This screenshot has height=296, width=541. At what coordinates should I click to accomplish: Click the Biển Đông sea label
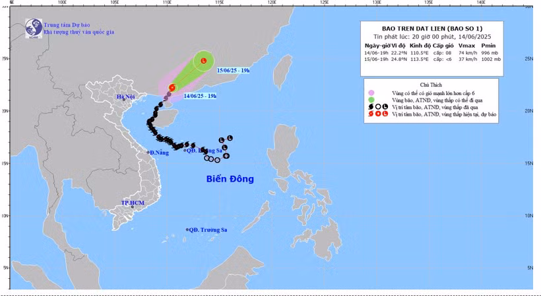pyautogui.click(x=230, y=179)
